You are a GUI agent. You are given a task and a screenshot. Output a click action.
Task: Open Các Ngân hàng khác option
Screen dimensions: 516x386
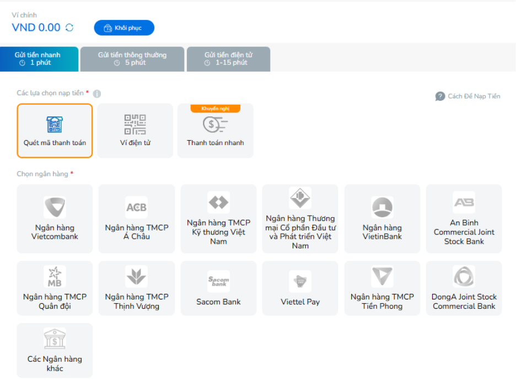(x=55, y=350)
